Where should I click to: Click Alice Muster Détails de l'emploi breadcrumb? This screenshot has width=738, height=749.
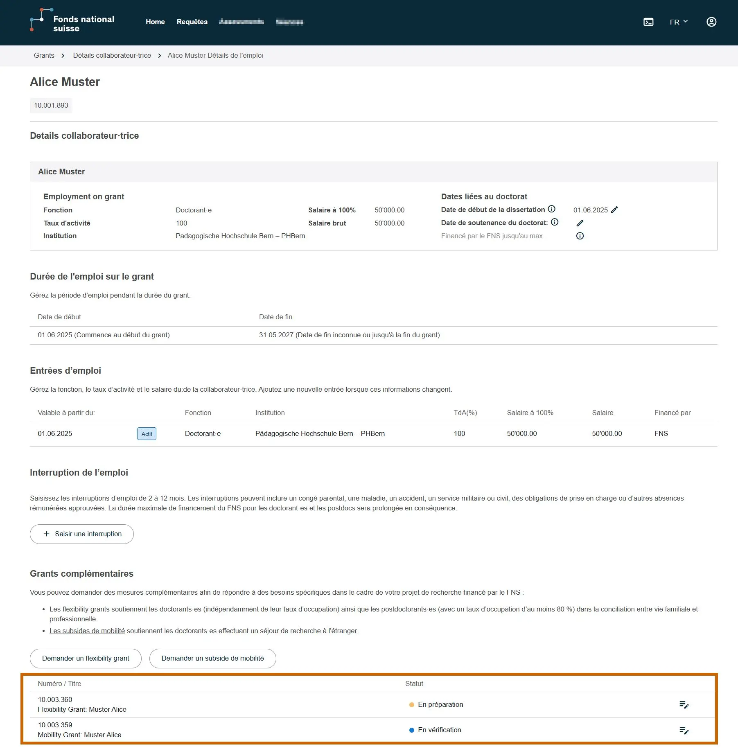[215, 56]
